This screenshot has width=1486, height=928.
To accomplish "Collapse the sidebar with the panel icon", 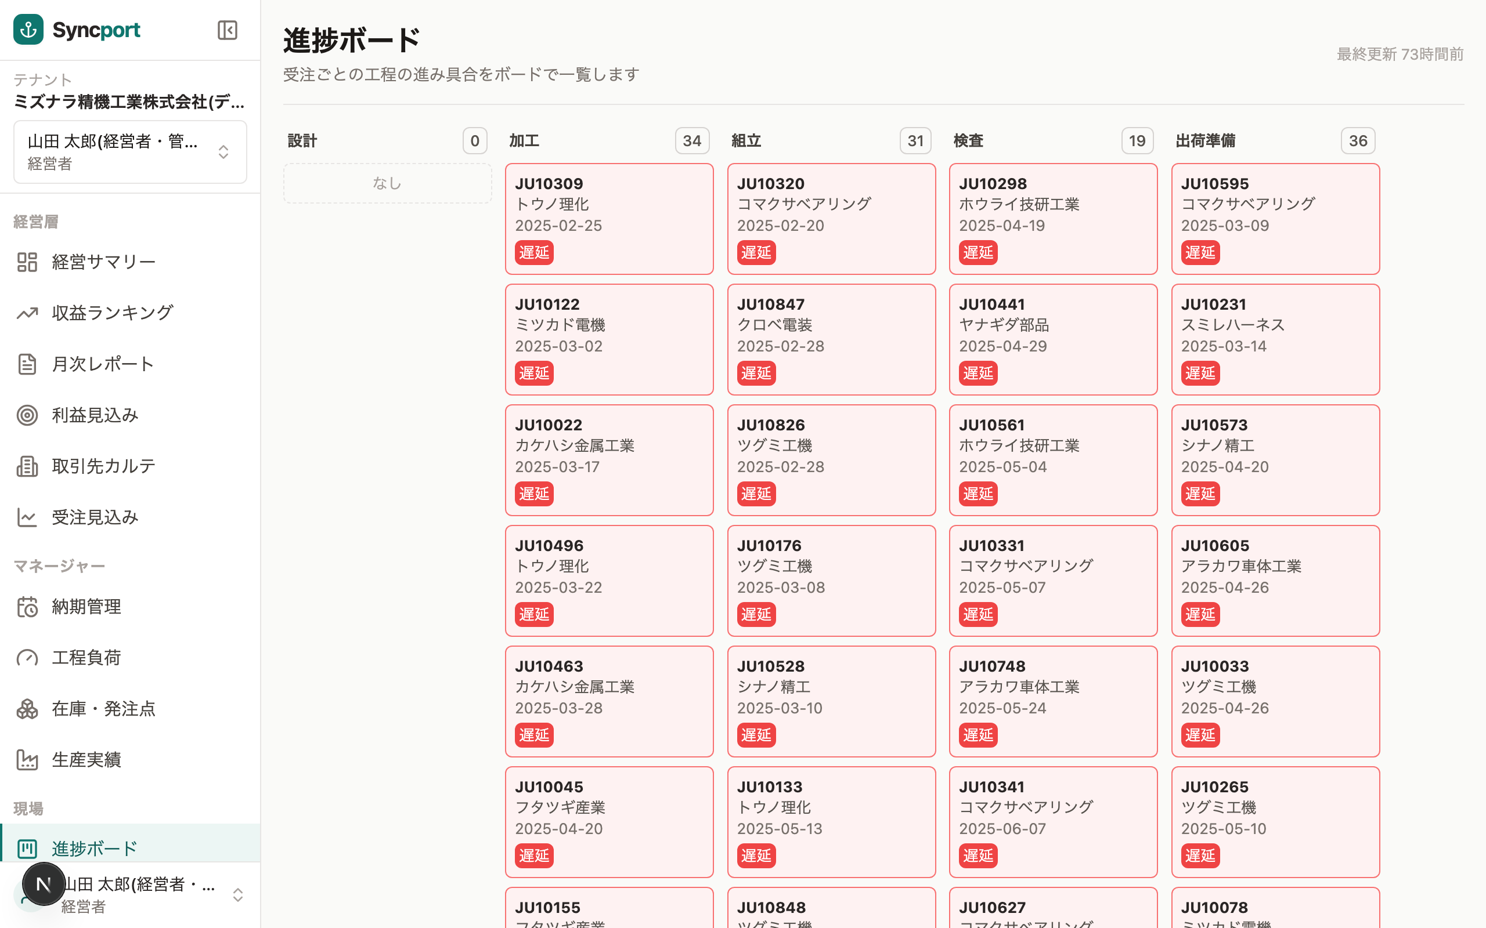I will coord(227,30).
